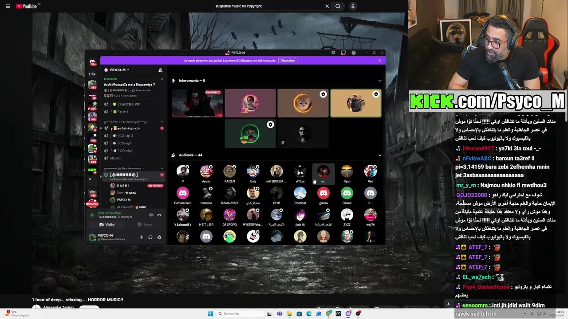Collapse the Audience section
The height and width of the screenshot is (319, 568).
click(380, 155)
